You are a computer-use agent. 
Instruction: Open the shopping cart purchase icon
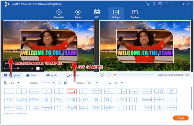[148, 4]
